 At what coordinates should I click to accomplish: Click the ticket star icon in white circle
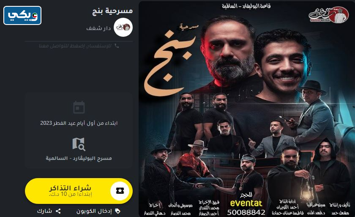[x=120, y=191]
